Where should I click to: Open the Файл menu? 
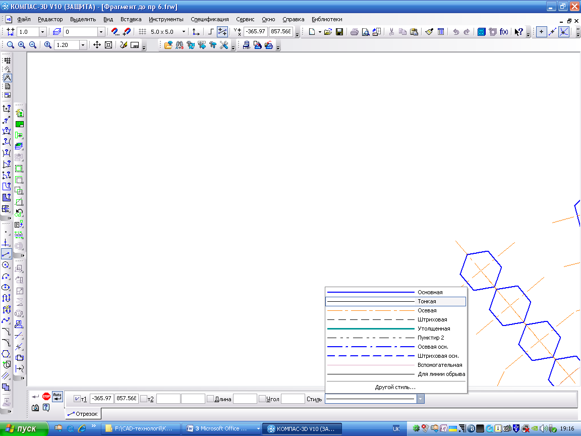point(24,19)
